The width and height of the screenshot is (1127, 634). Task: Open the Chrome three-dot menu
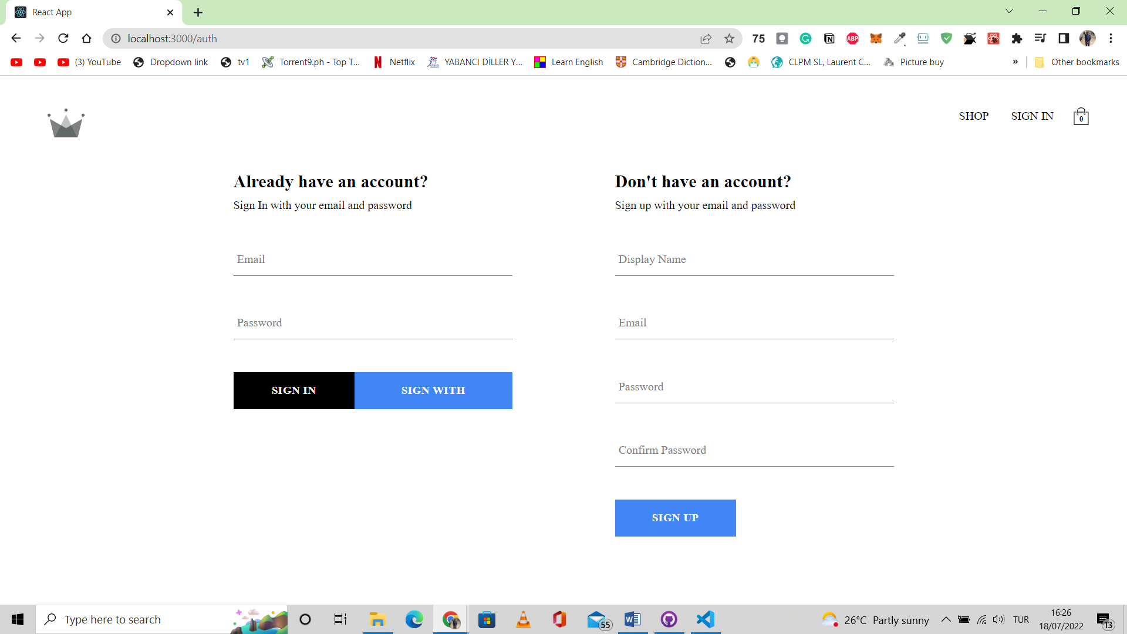click(1111, 39)
